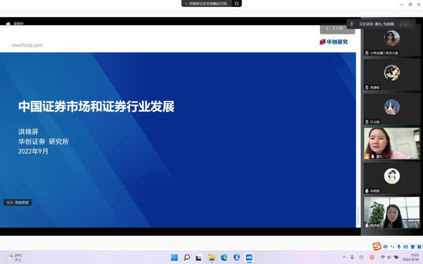The width and height of the screenshot is (423, 264).
Task: Click the muted mic icon beside 高源悦
Action: pyautogui.click(x=367, y=87)
